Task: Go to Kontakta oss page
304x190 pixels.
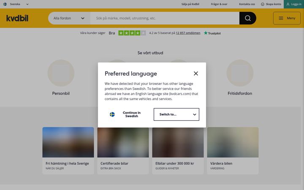Action: (x=247, y=4)
